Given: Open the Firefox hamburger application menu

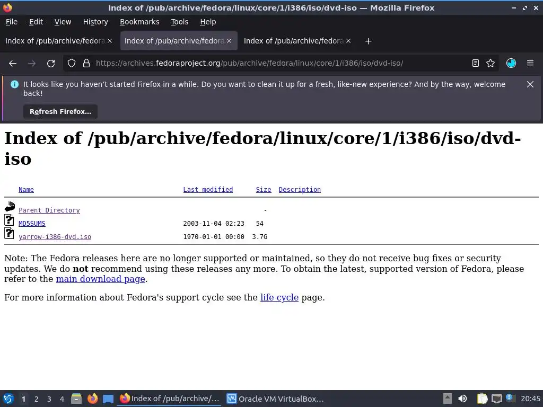Looking at the screenshot, I should tap(530, 64).
